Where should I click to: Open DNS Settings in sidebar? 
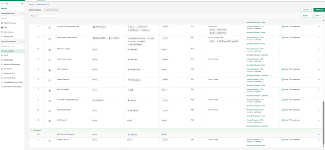click(x=8, y=60)
